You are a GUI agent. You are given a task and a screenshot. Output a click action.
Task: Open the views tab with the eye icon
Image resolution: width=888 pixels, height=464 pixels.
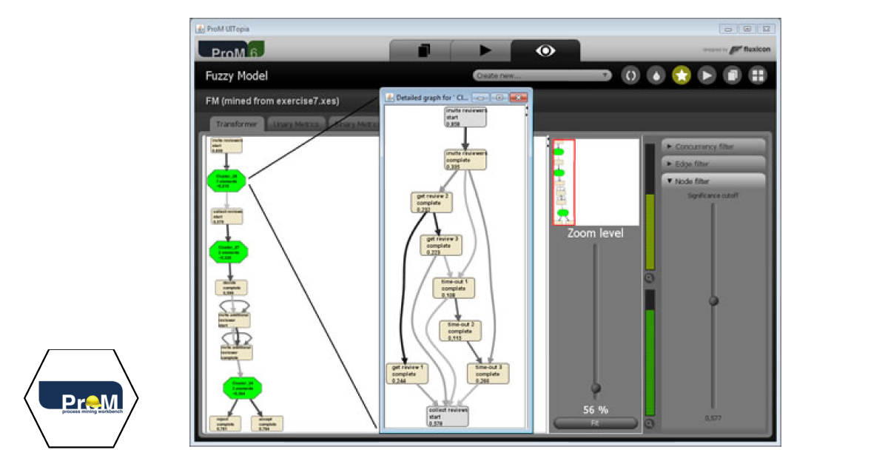click(546, 51)
